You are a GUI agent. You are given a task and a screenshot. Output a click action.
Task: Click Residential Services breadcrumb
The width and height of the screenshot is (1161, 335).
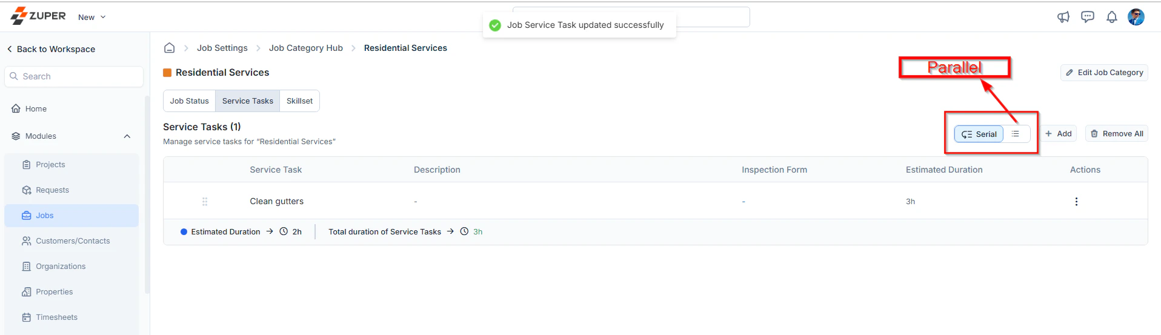click(405, 48)
